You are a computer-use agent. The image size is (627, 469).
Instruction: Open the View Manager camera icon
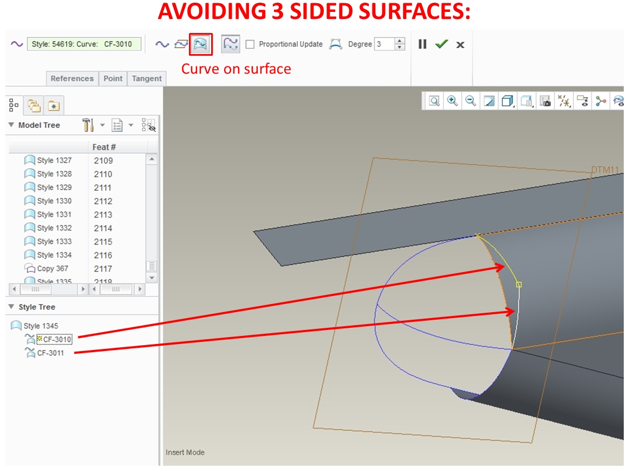545,101
